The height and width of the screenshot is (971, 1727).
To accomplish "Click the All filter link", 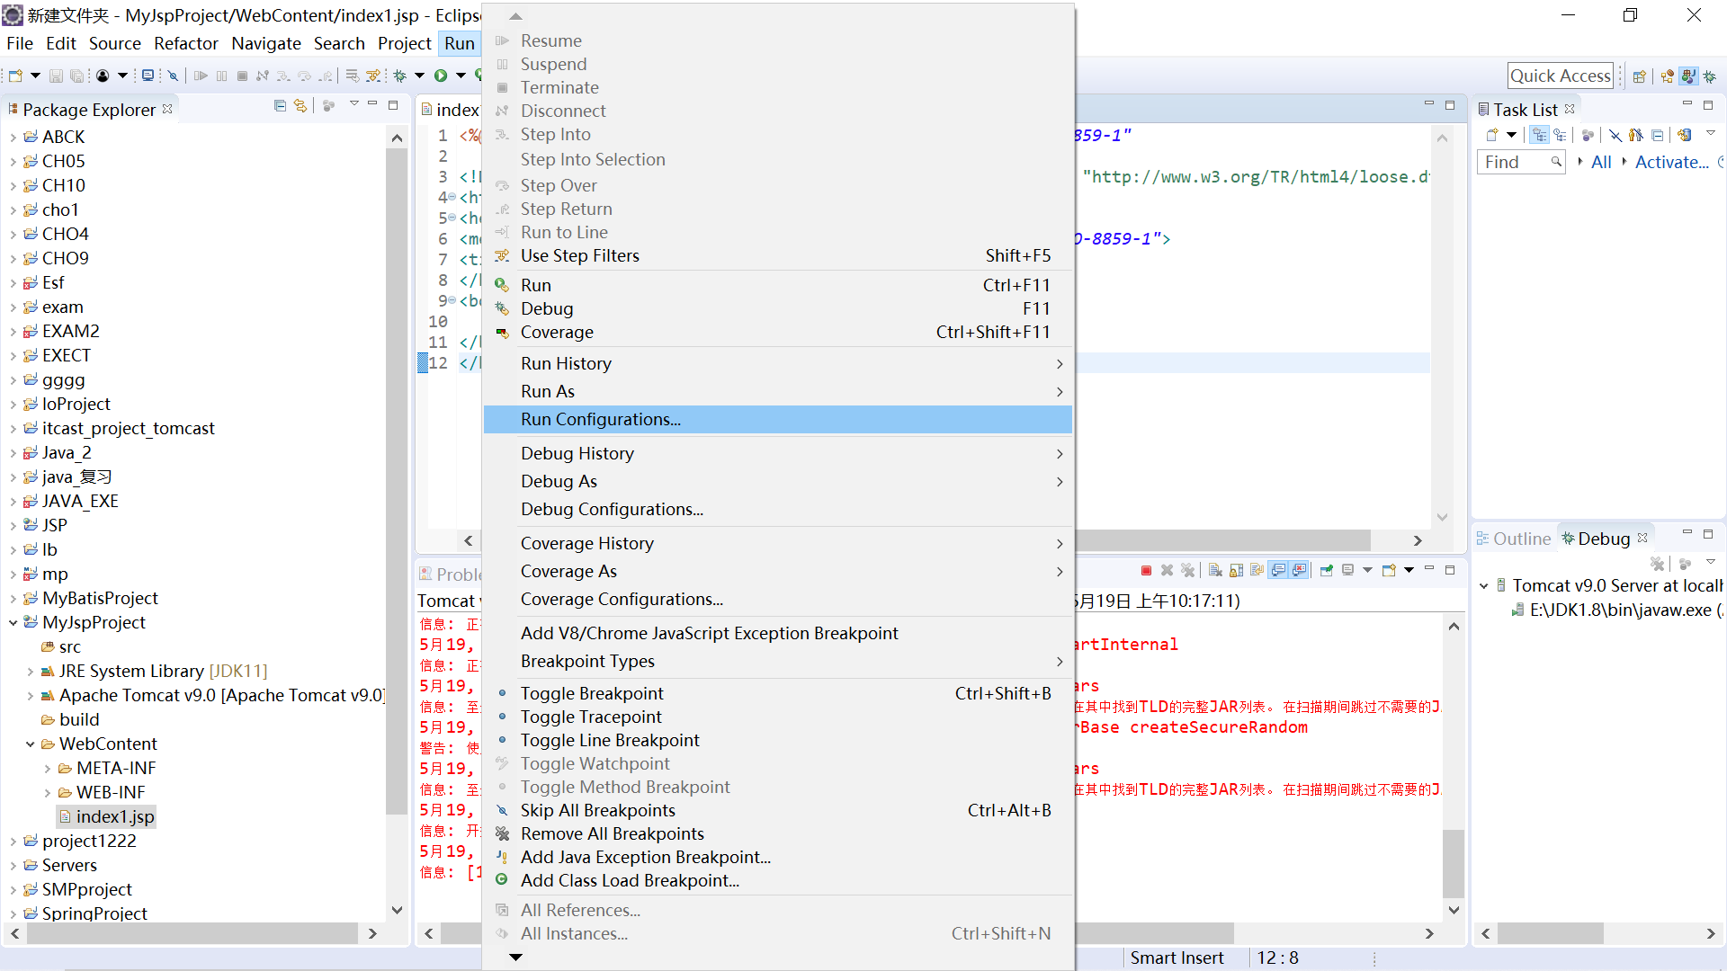I will click(1601, 162).
